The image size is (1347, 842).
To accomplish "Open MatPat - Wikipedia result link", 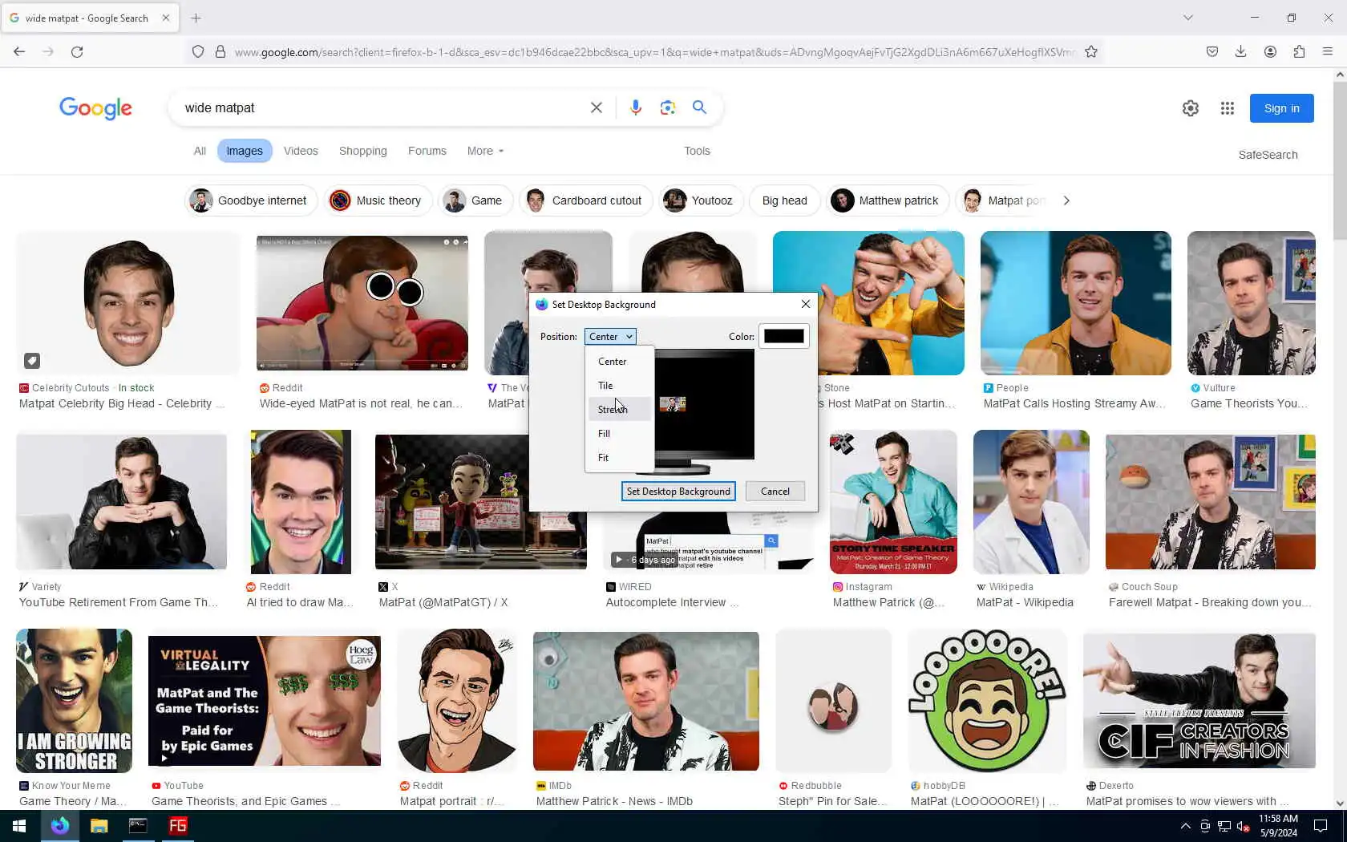I will [x=1025, y=603].
